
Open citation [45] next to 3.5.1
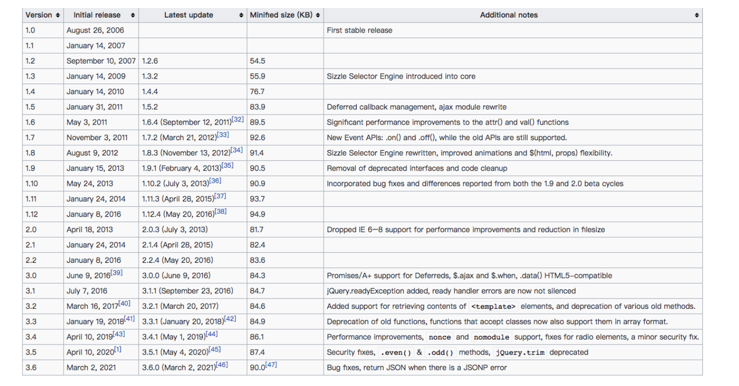coord(215,350)
